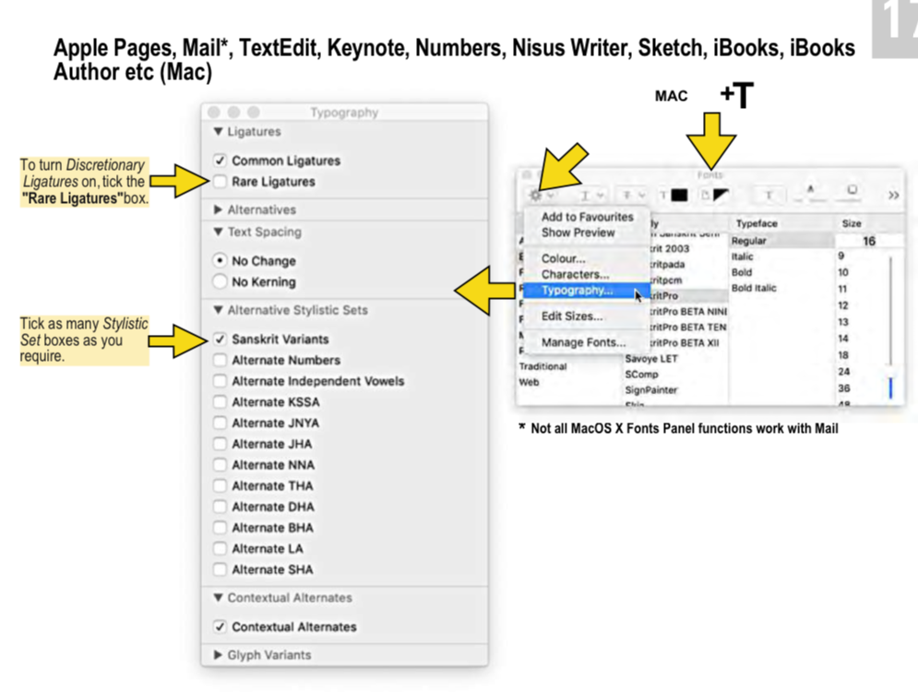Tick the Alternate BHA checkbox
The width and height of the screenshot is (918, 692).
(221, 528)
